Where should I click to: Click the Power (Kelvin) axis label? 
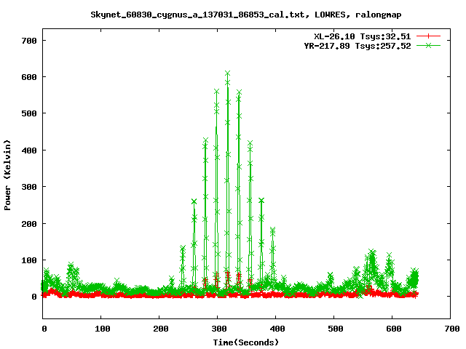[7, 174]
